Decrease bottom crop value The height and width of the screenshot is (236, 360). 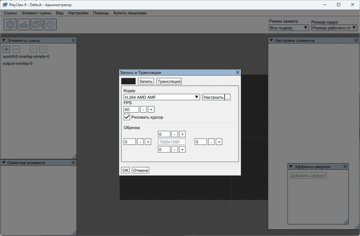tap(175, 150)
